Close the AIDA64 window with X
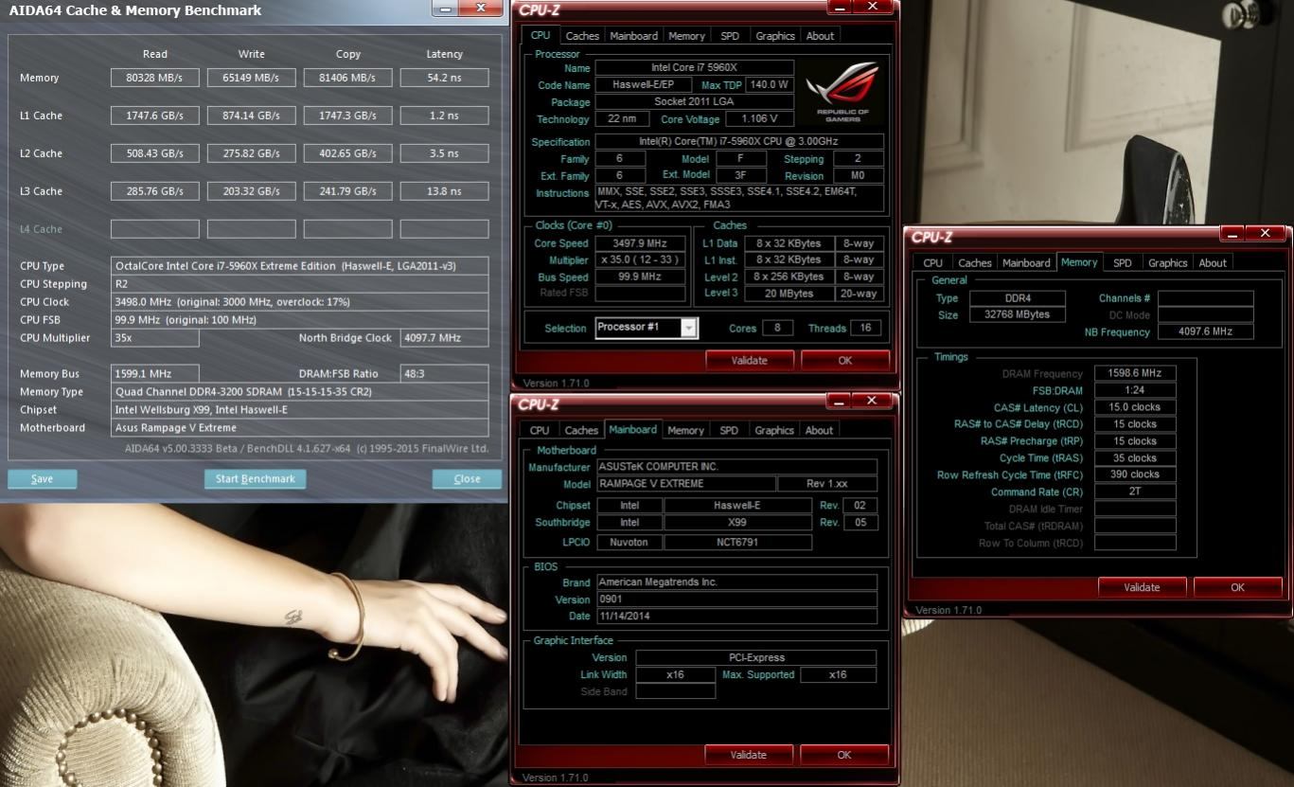 [481, 8]
